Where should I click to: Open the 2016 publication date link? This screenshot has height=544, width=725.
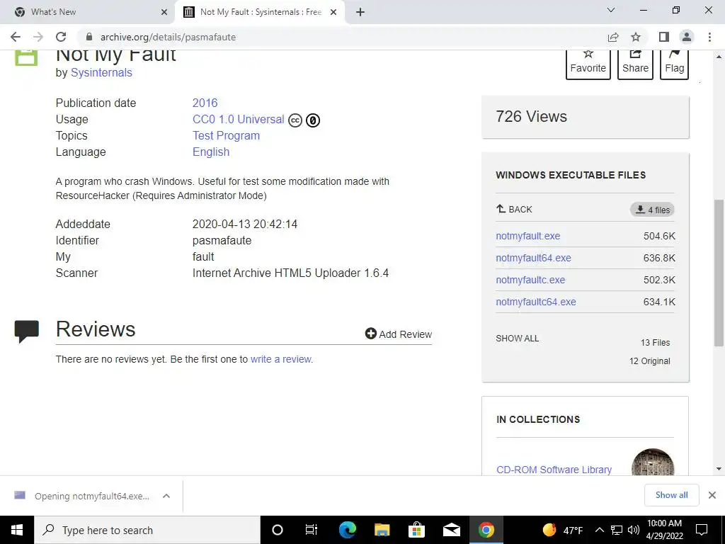(x=205, y=103)
